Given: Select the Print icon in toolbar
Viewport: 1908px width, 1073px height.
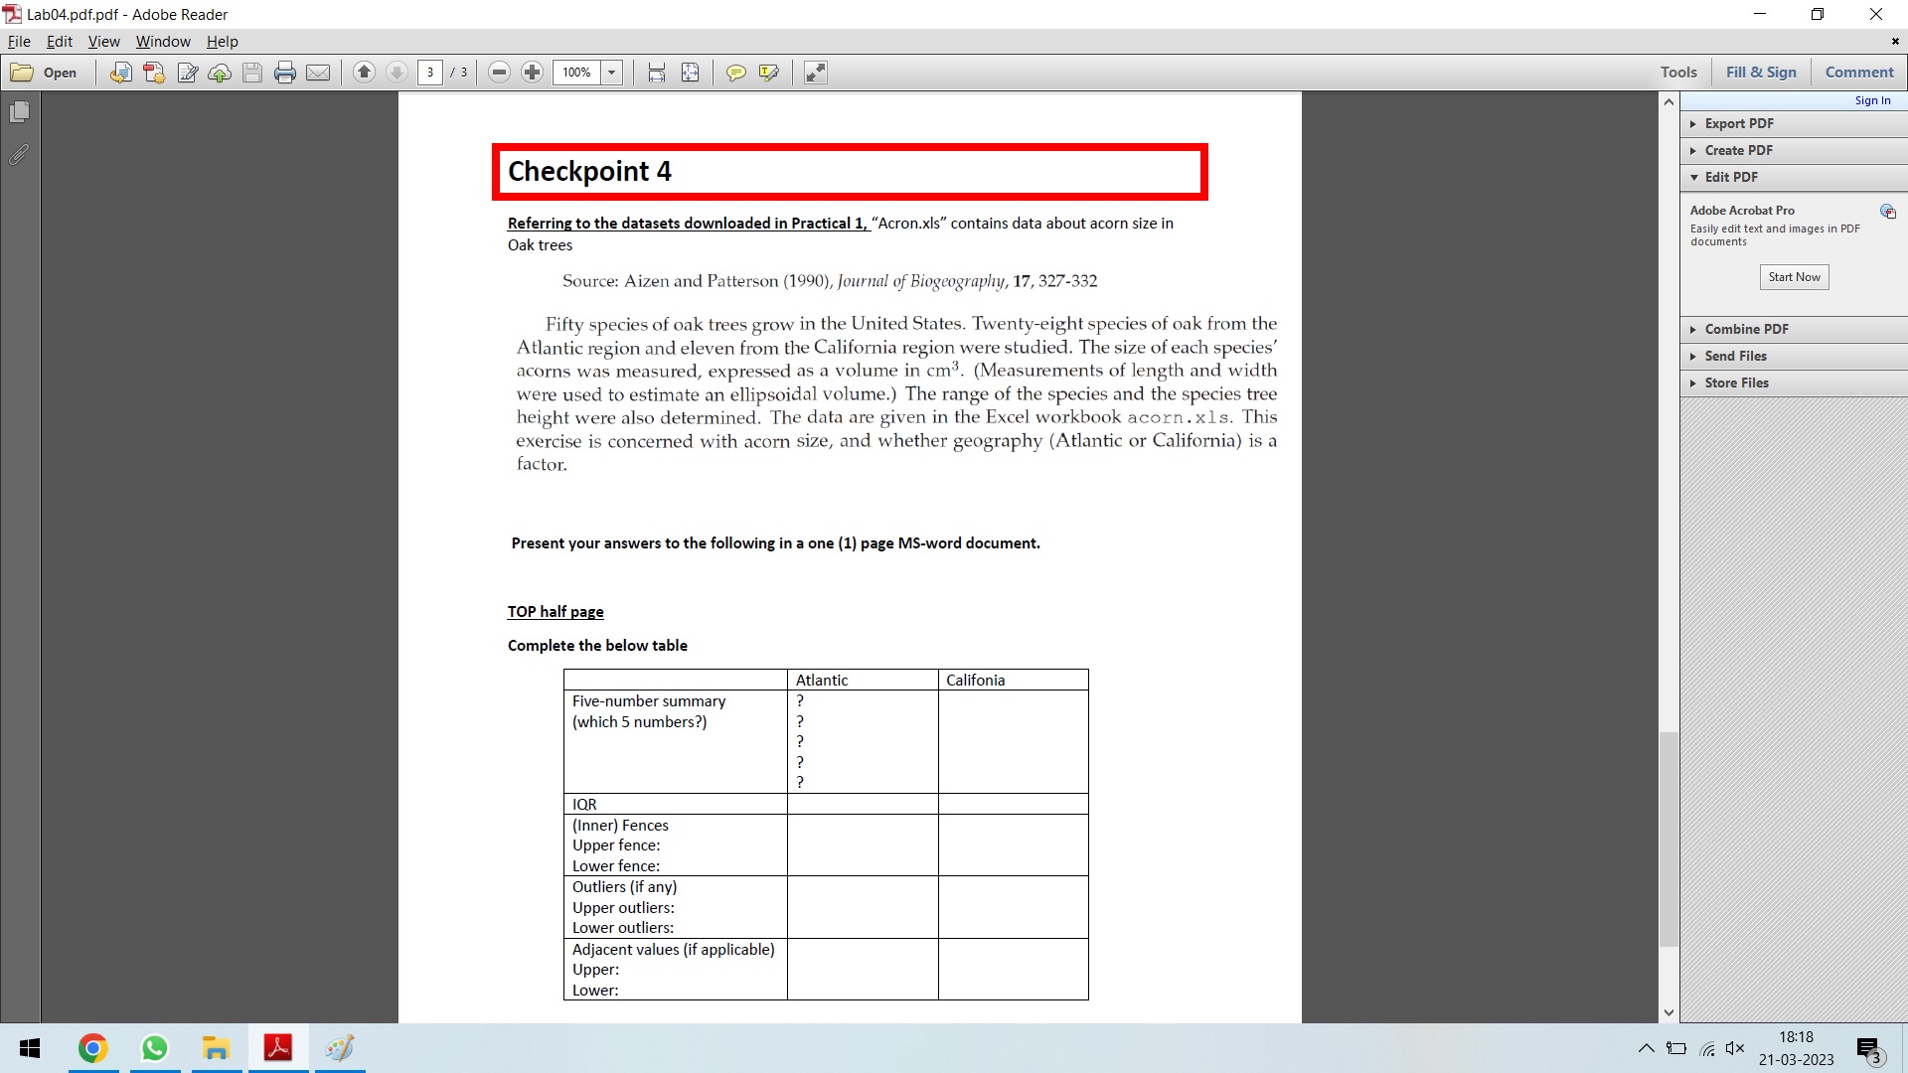Looking at the screenshot, I should click(285, 72).
